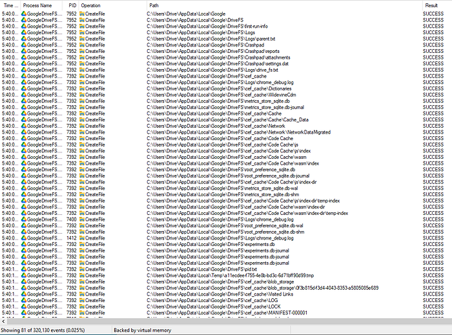Click Google Drive icon in Crashpad\reports row
This screenshot has height=335, width=452.
tap(24, 51)
